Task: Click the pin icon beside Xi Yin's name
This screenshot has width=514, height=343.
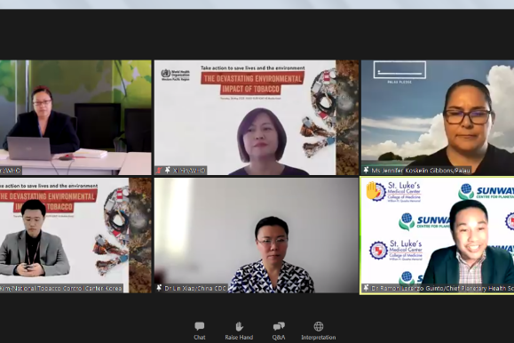Action: pyautogui.click(x=167, y=170)
